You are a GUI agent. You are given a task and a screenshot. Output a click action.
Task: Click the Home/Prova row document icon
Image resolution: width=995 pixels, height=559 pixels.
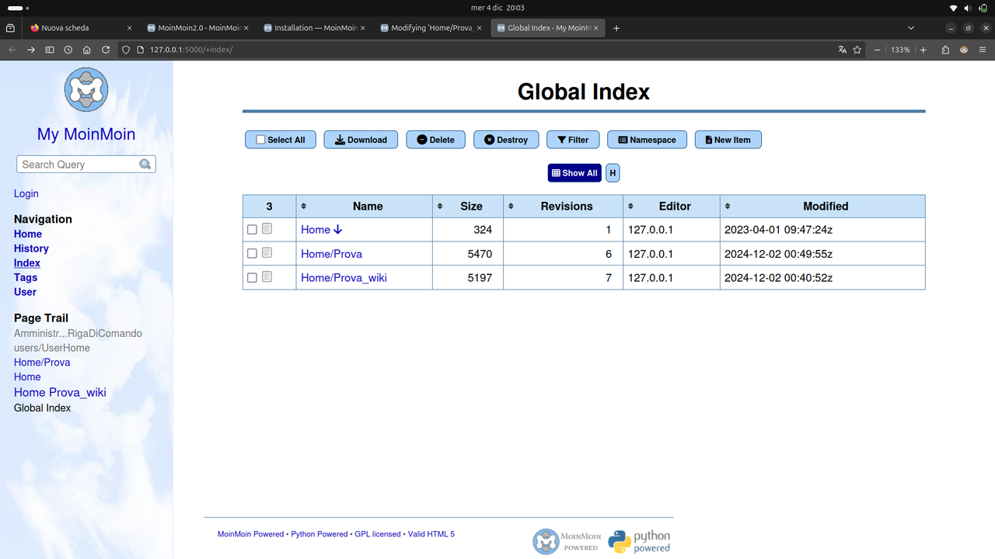point(267,253)
